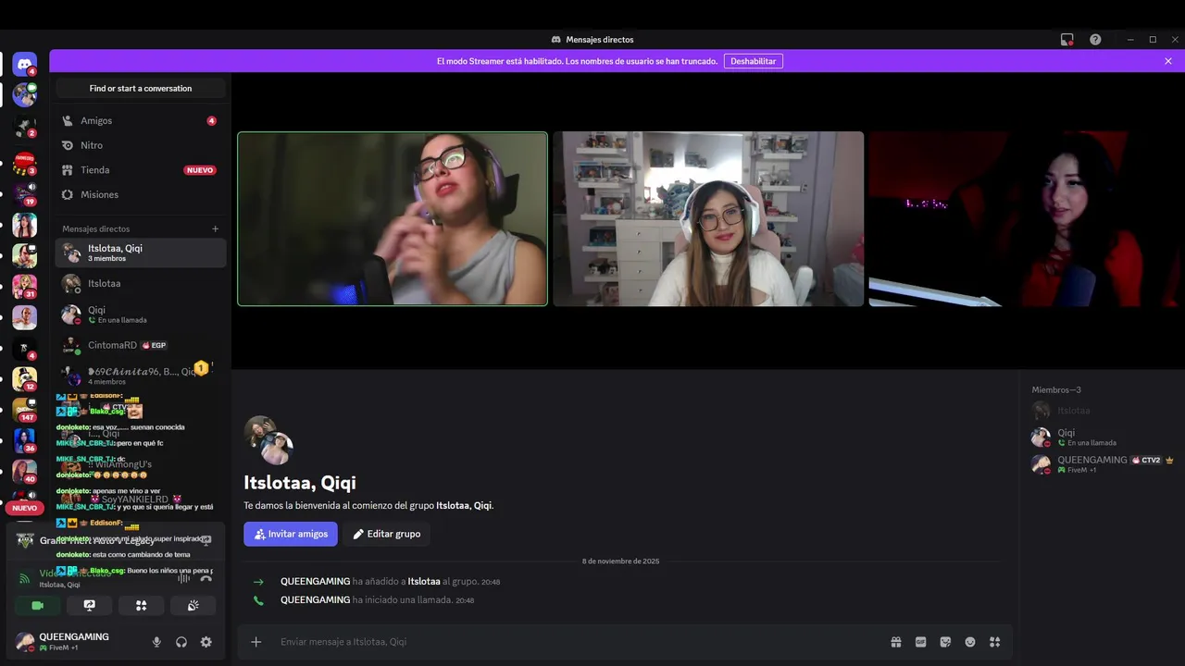Image resolution: width=1185 pixels, height=666 pixels.
Task: Toggle the green camera button
Action: [38, 606]
